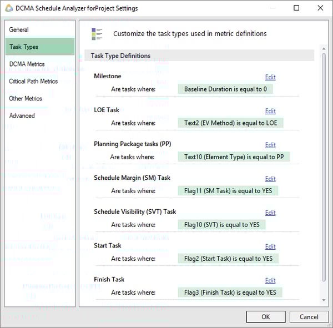Edit the Start Task definition
Viewport: 333px width, 328px height.
(270, 246)
